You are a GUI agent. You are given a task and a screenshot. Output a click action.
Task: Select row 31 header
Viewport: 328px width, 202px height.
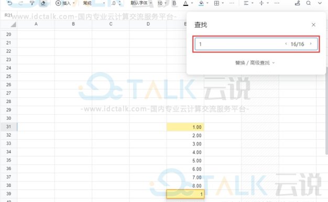[x=8, y=127]
